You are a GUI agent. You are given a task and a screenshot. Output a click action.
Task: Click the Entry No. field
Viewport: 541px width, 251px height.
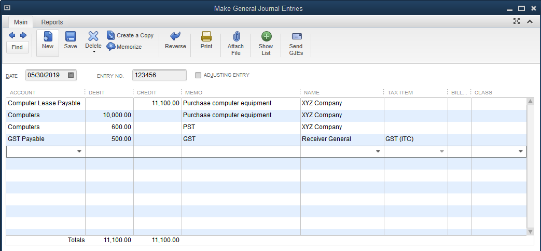point(159,75)
